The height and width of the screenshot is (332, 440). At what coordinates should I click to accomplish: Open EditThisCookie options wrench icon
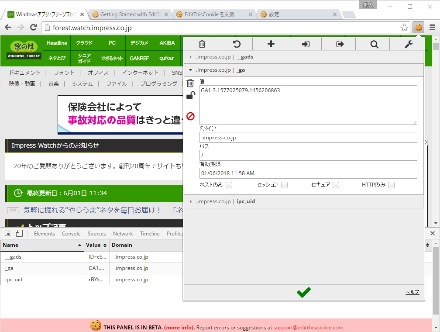409,44
